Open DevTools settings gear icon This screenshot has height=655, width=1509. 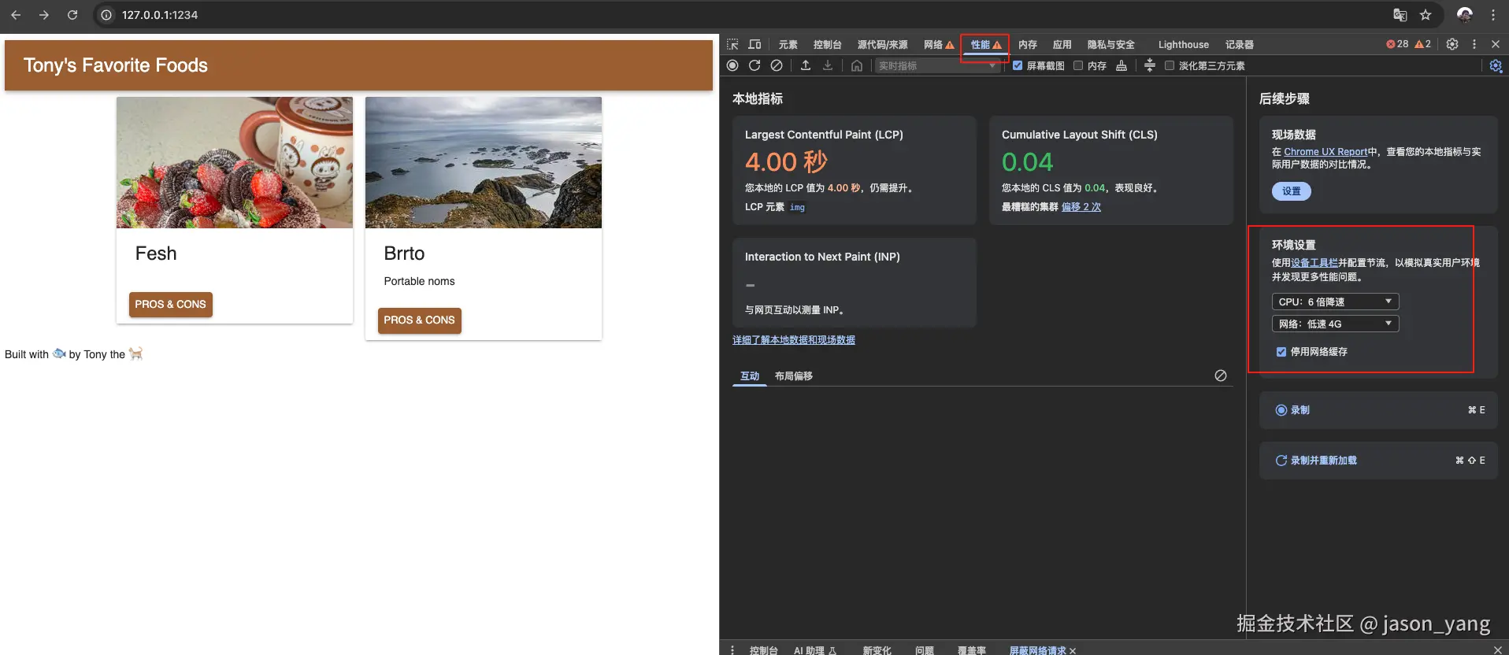click(1452, 44)
